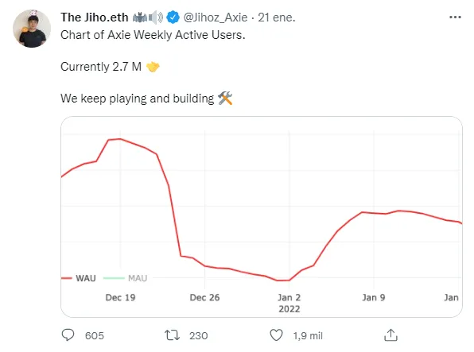Open the 605 replies count

coord(95,335)
